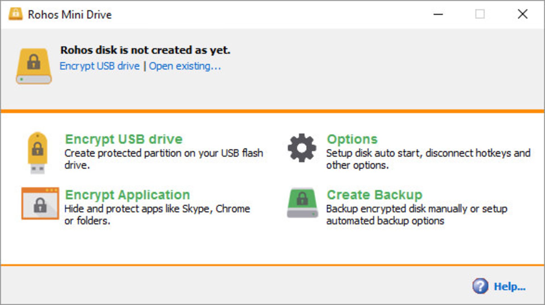Click the Options gear icon
The image size is (545, 305).
(302, 148)
